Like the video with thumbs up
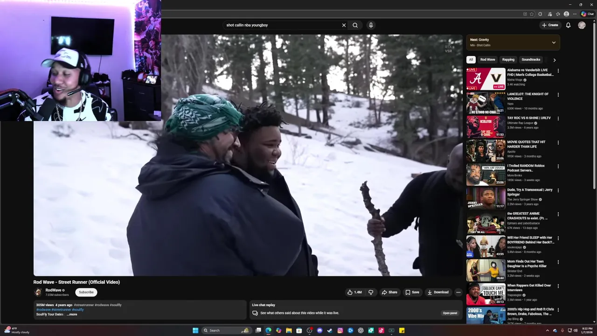 tap(354, 292)
